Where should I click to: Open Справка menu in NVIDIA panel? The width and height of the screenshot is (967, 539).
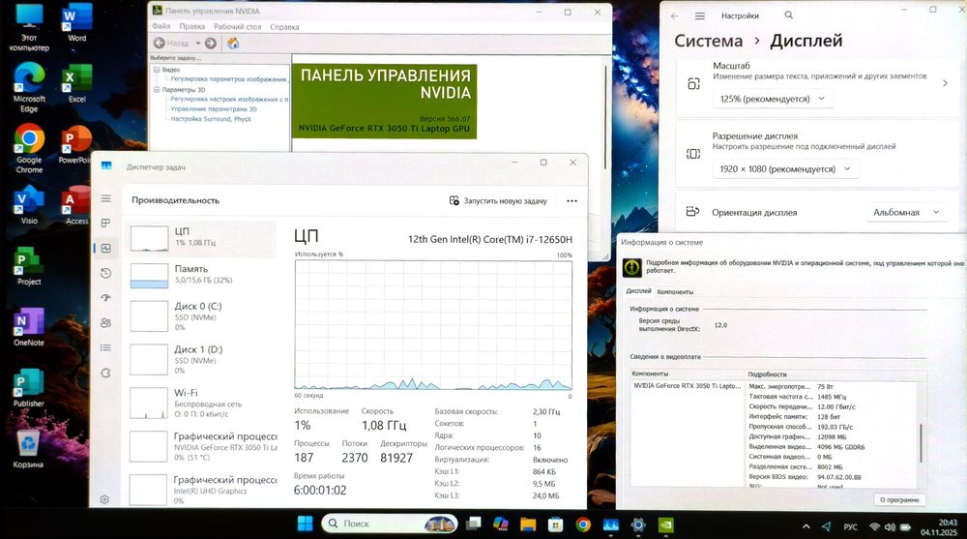pyautogui.click(x=284, y=26)
